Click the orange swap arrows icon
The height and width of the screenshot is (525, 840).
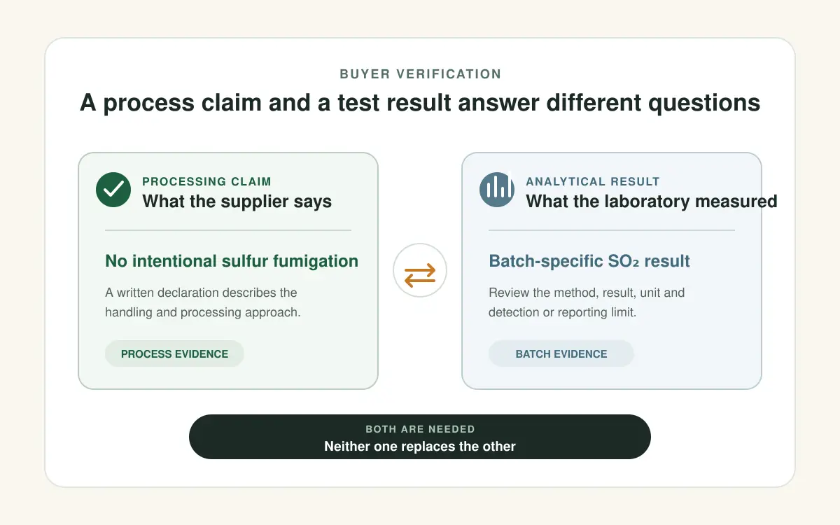(420, 270)
